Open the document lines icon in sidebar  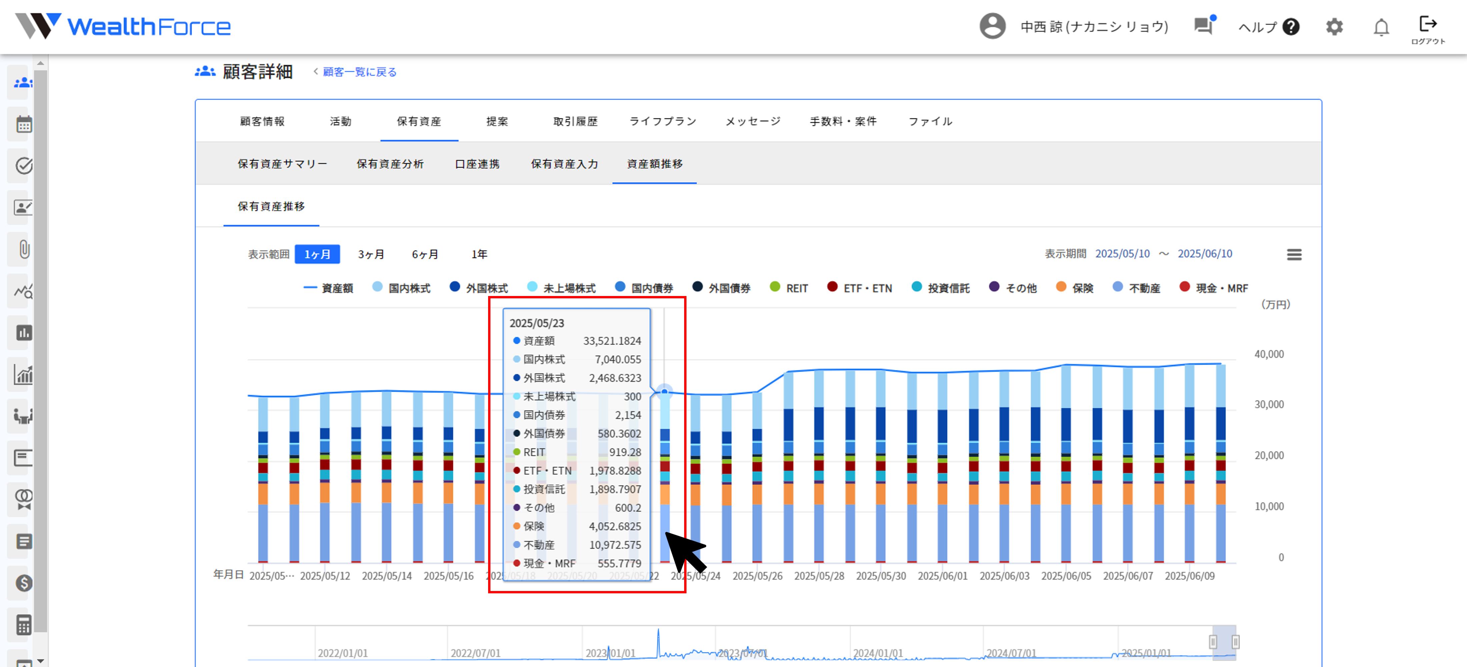click(23, 541)
